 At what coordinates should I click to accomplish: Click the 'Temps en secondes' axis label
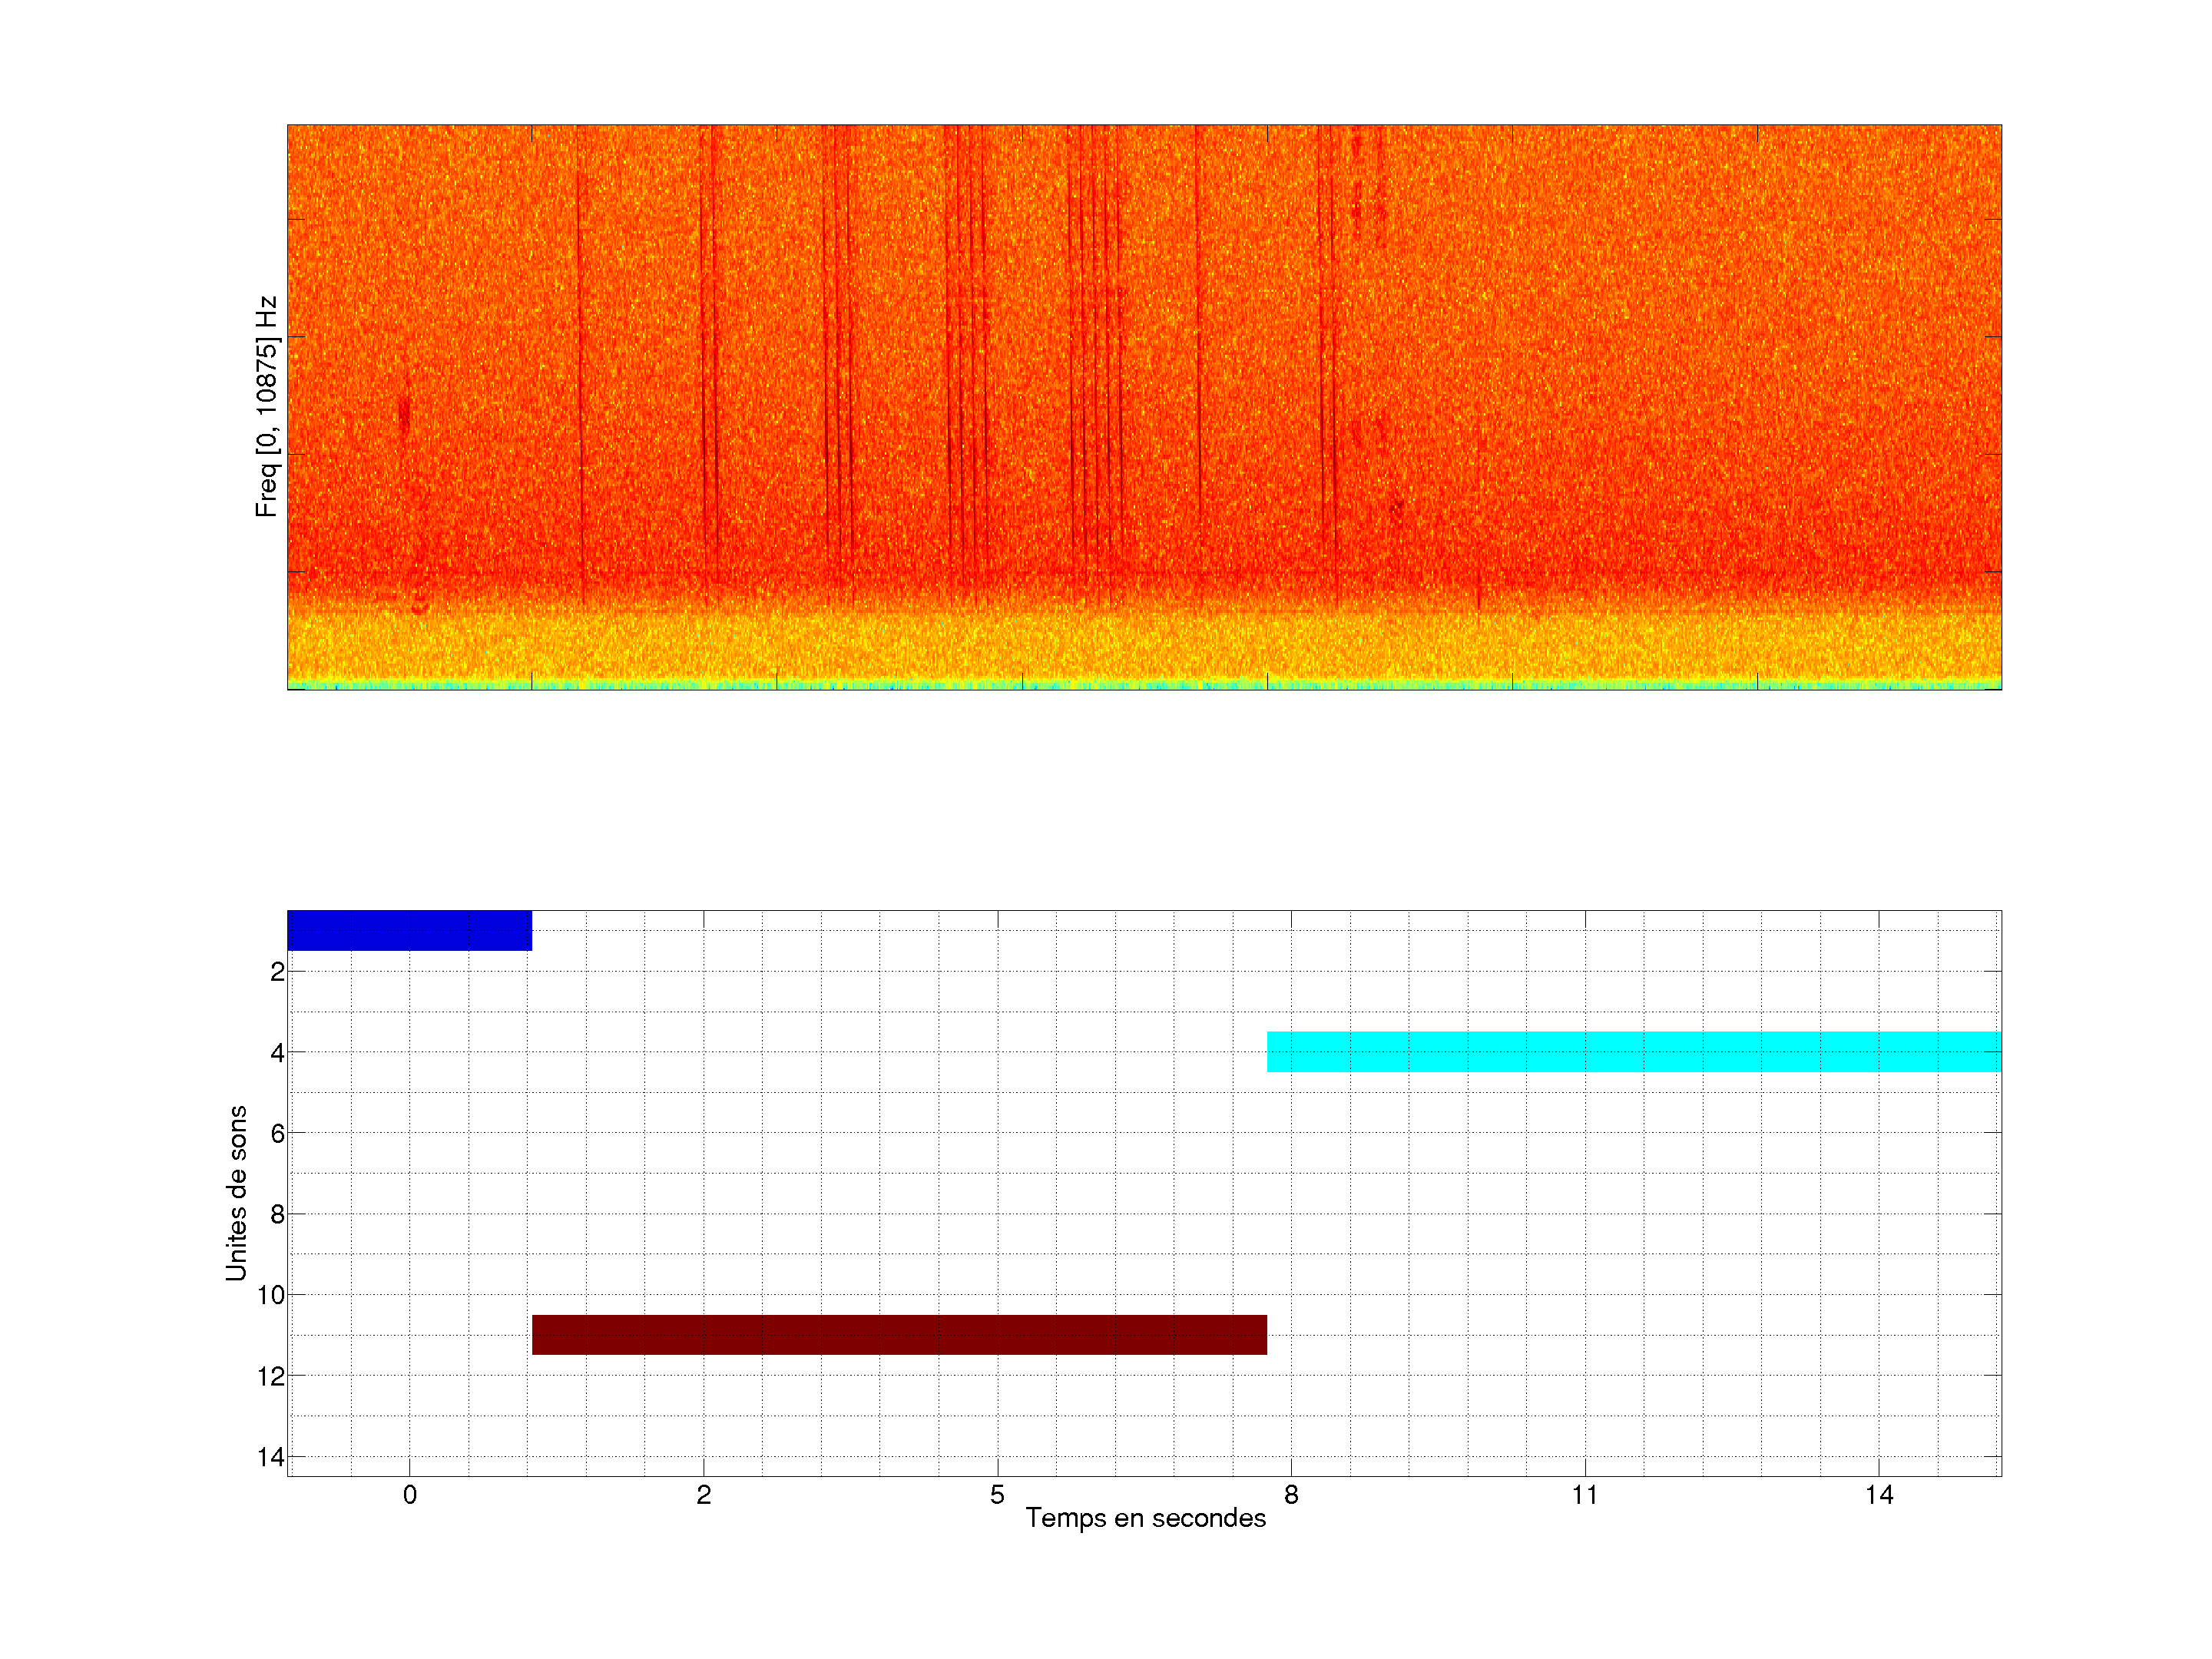(1145, 1518)
